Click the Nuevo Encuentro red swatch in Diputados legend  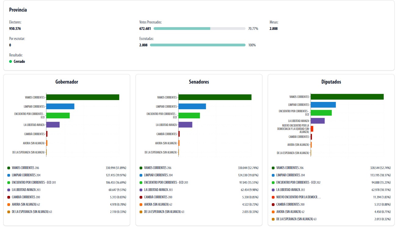point(273,197)
